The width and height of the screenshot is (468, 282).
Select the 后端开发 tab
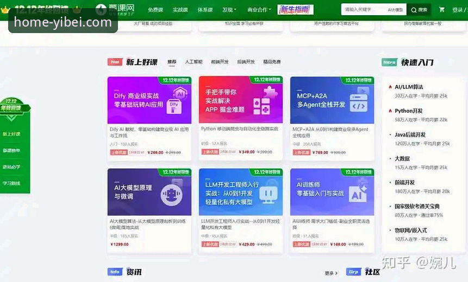click(246, 62)
